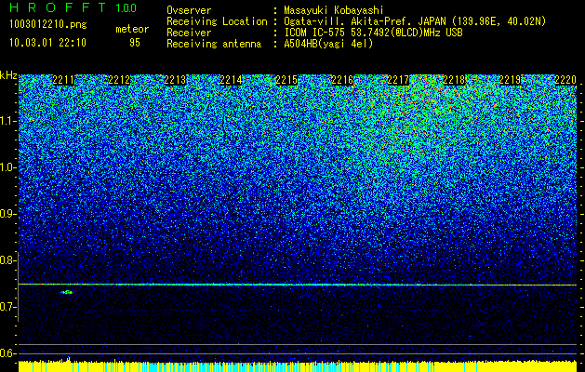Click the HROFFT 1.0.0 title text
585x372 pixels.
[73, 7]
